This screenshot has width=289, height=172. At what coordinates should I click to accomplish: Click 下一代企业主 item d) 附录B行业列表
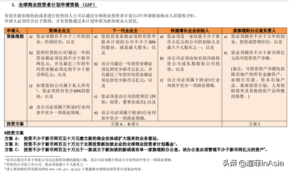tap(125, 115)
